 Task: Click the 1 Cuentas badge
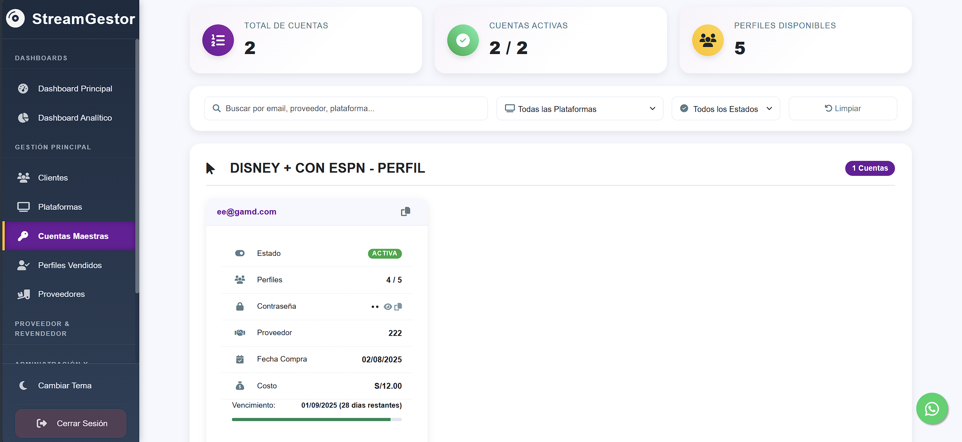pyautogui.click(x=870, y=168)
